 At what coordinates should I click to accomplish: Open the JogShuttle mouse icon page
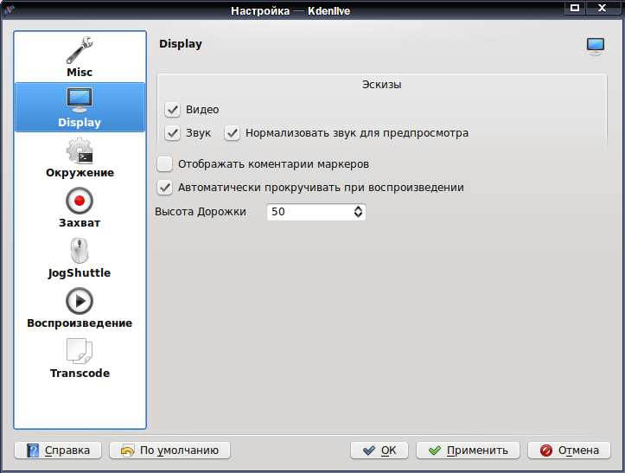[x=80, y=251]
